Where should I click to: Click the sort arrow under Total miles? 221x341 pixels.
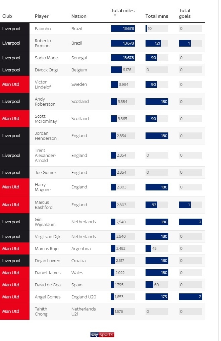click(x=115, y=15)
